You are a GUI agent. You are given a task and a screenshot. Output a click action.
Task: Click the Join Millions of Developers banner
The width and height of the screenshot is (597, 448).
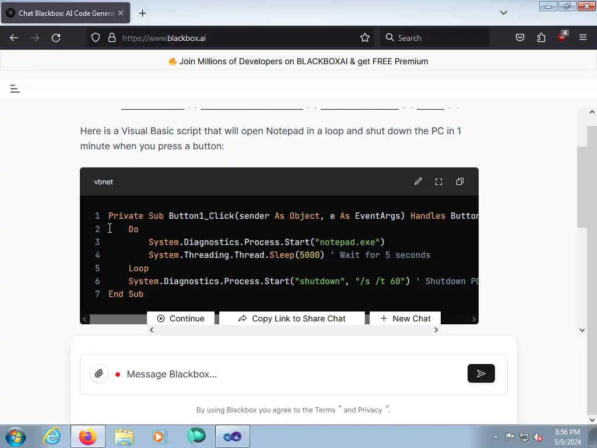coord(298,61)
